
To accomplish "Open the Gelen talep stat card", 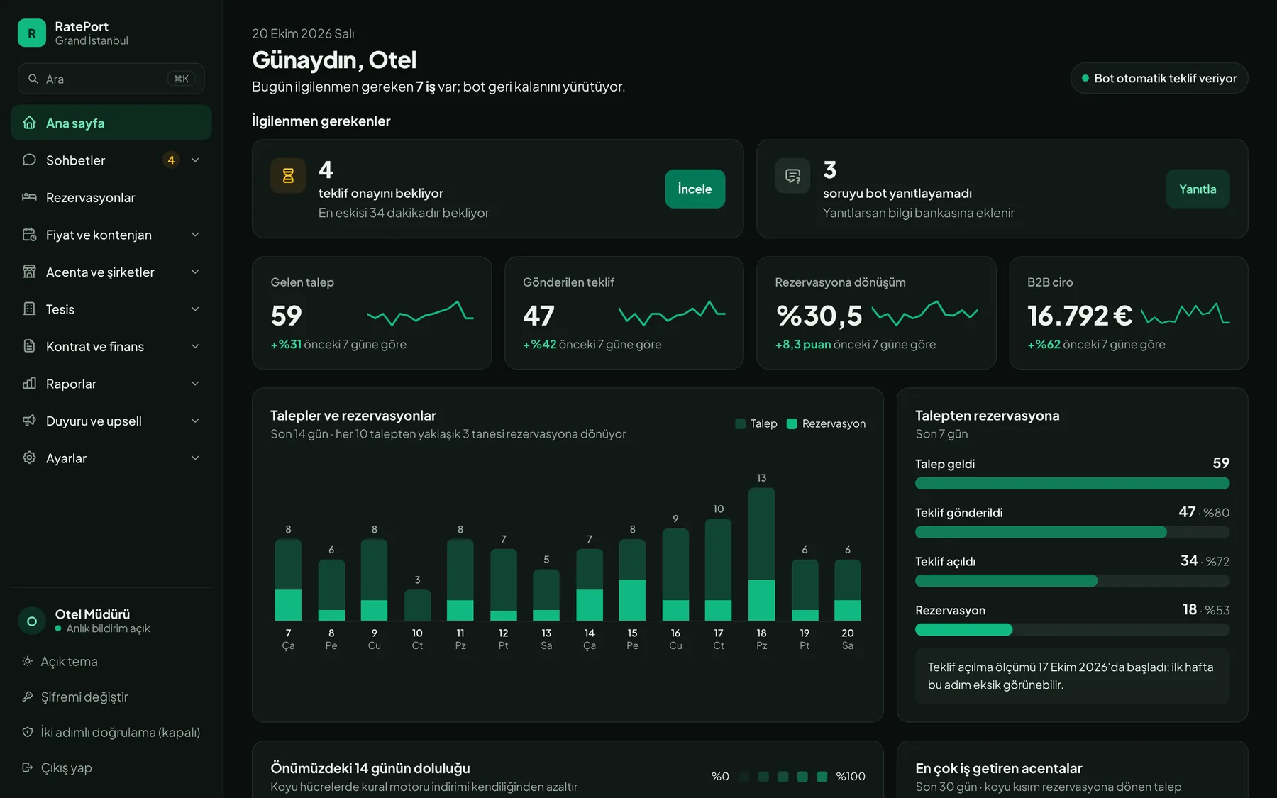I will click(372, 313).
